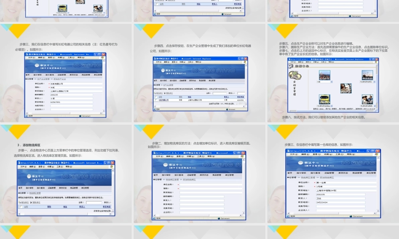Toggle the header checkbox in the logistics zone list
This screenshot has width=399, height=239.
tap(20, 207)
